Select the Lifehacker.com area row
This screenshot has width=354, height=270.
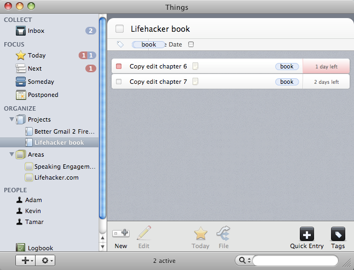tap(49, 177)
